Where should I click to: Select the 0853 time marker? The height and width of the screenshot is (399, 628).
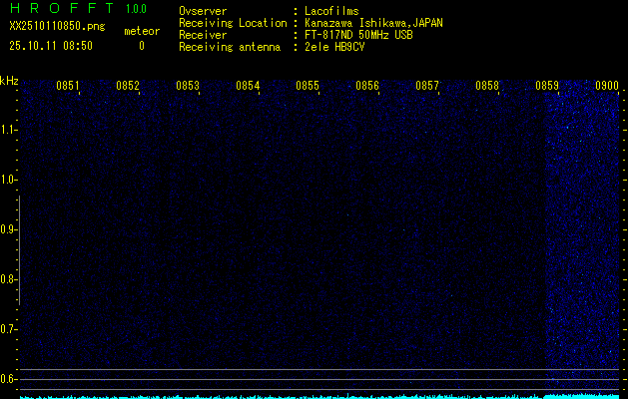pyautogui.click(x=188, y=87)
